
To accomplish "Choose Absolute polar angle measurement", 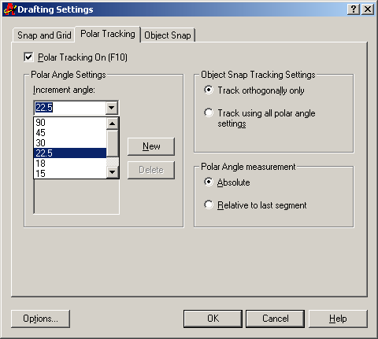I will coord(209,182).
